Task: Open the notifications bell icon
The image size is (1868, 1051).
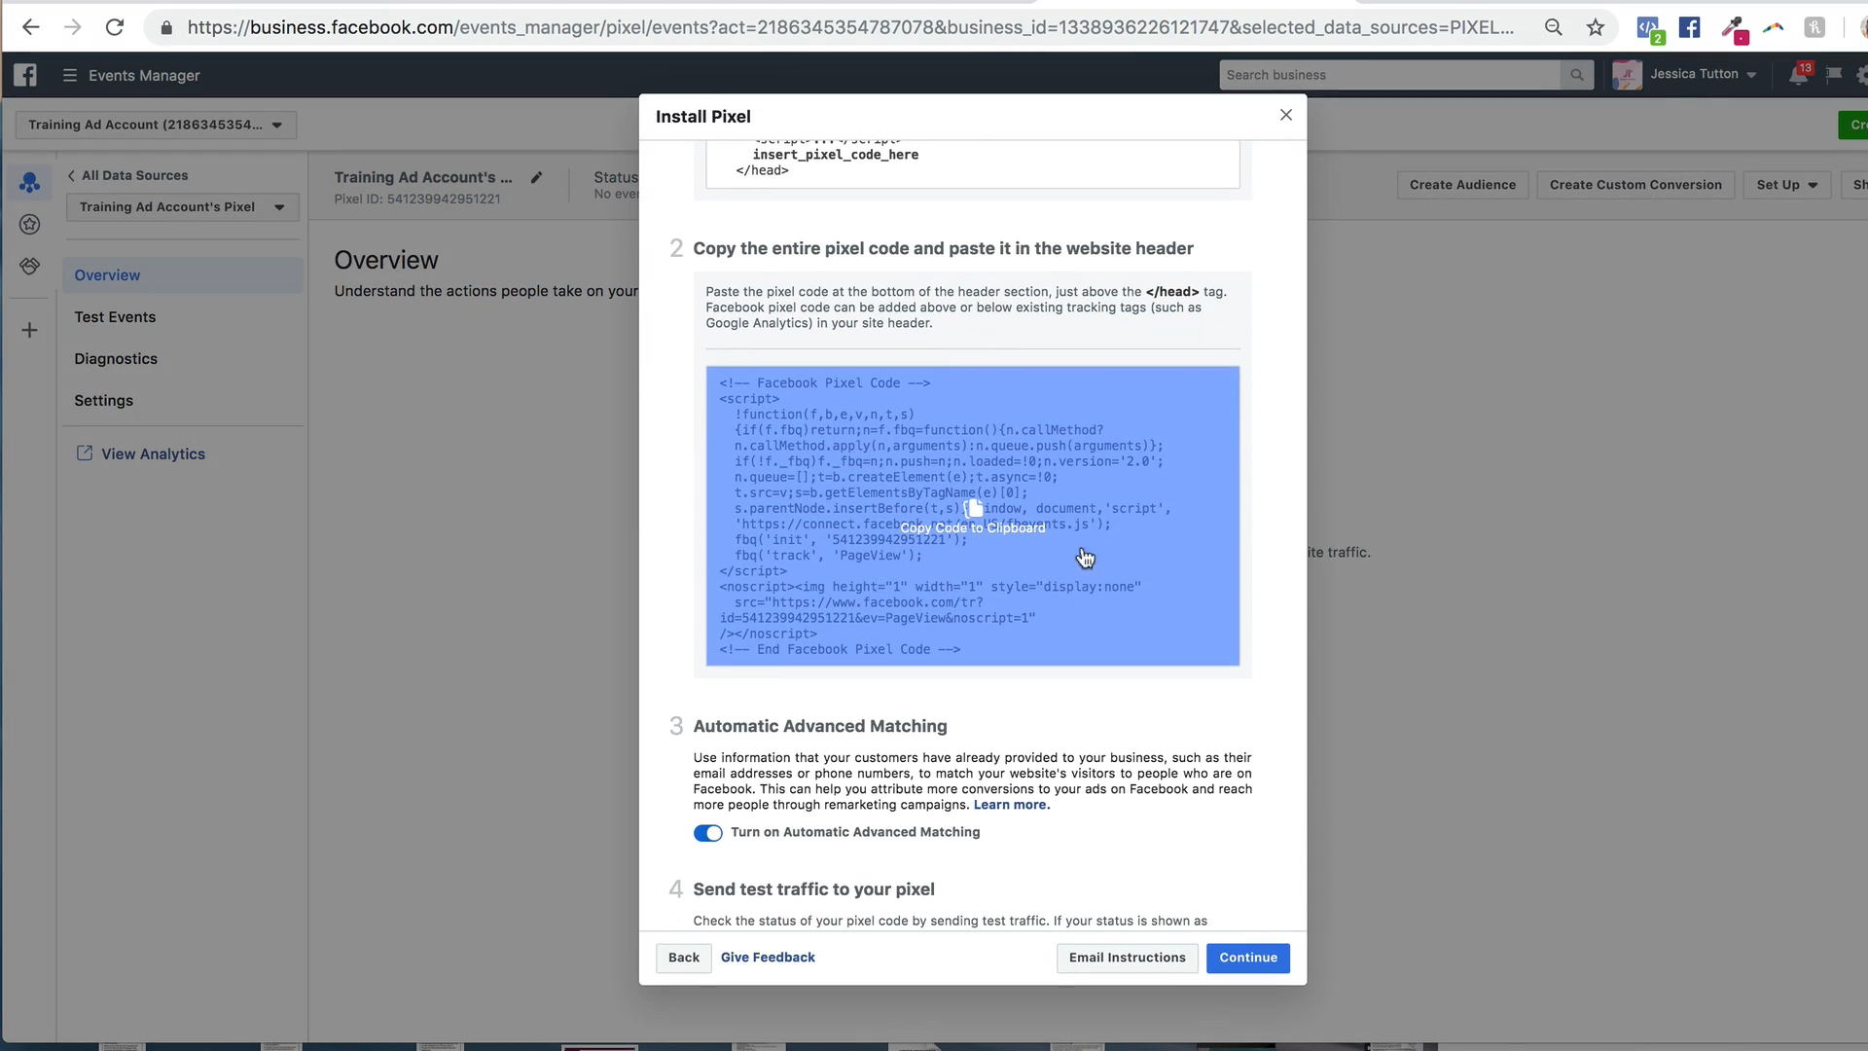Action: (x=1798, y=75)
